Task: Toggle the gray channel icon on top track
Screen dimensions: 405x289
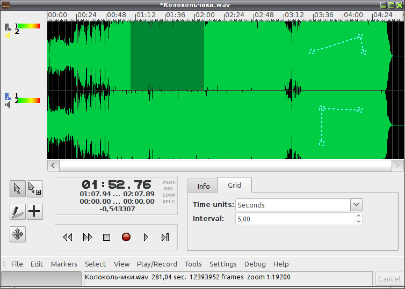Action: click(x=8, y=27)
